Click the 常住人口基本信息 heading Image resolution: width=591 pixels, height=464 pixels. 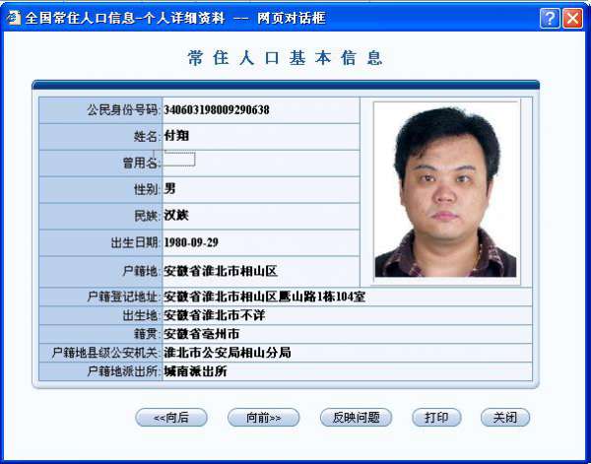tap(286, 58)
